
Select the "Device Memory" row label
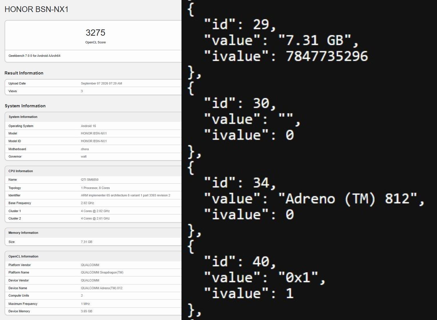(x=19, y=311)
